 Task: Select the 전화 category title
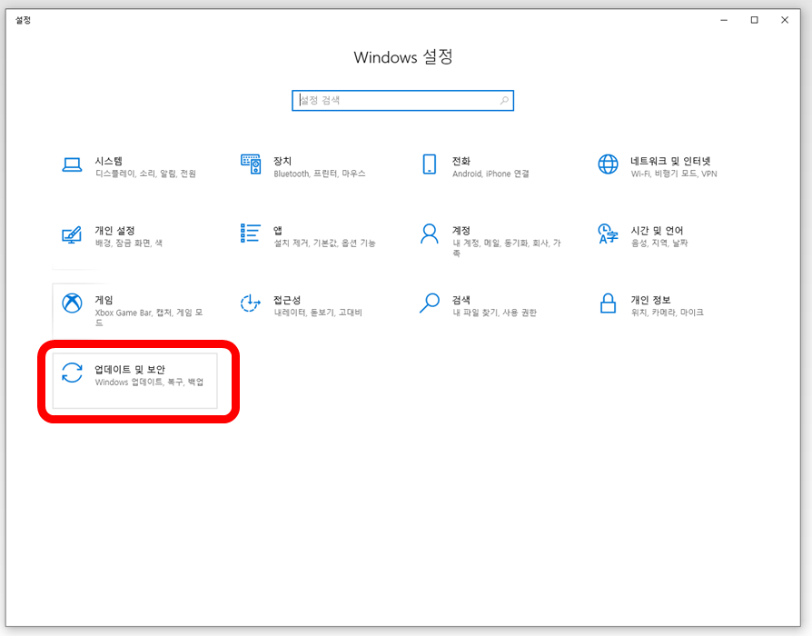(460, 161)
